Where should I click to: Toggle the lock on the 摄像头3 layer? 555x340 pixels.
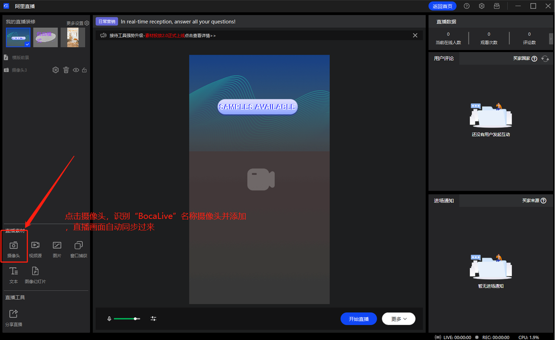[x=85, y=70]
